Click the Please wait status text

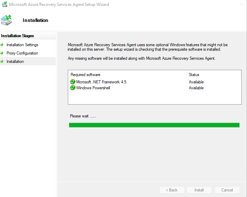[83, 116]
